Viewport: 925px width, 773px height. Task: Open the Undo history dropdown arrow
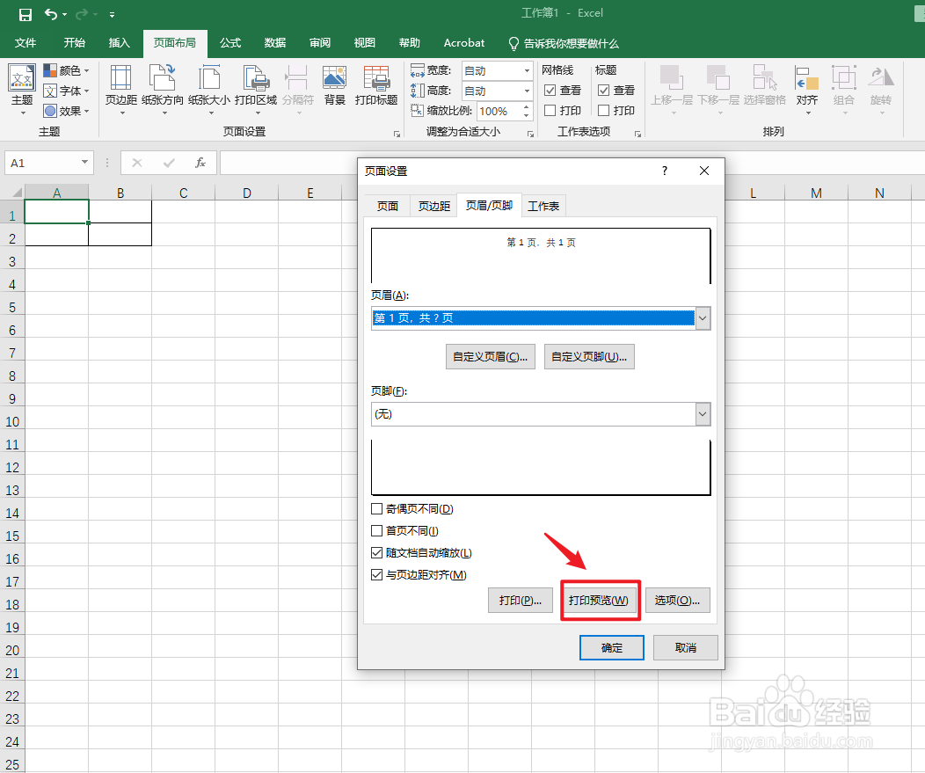(65, 14)
